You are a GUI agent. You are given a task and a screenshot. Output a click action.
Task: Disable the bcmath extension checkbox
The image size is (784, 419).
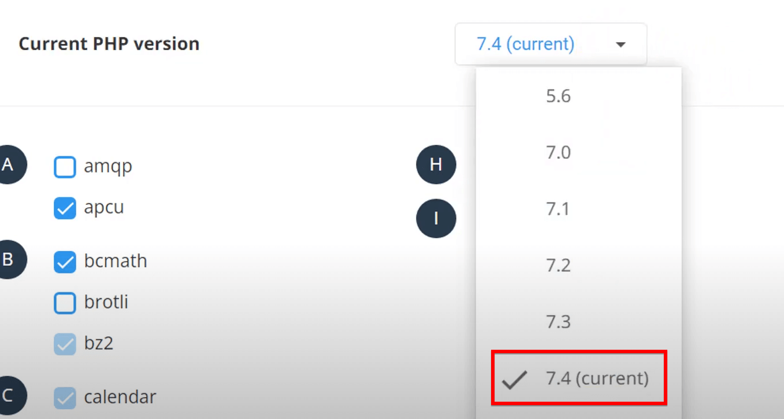pyautogui.click(x=65, y=262)
